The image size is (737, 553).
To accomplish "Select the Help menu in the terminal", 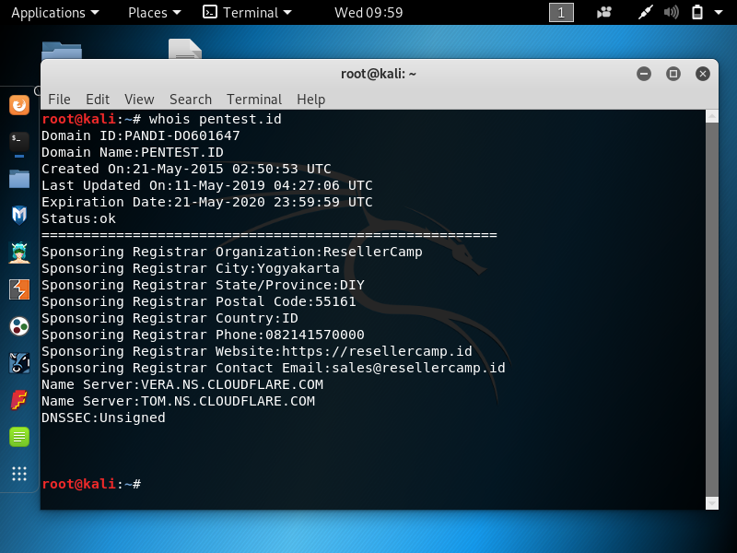I will point(310,99).
